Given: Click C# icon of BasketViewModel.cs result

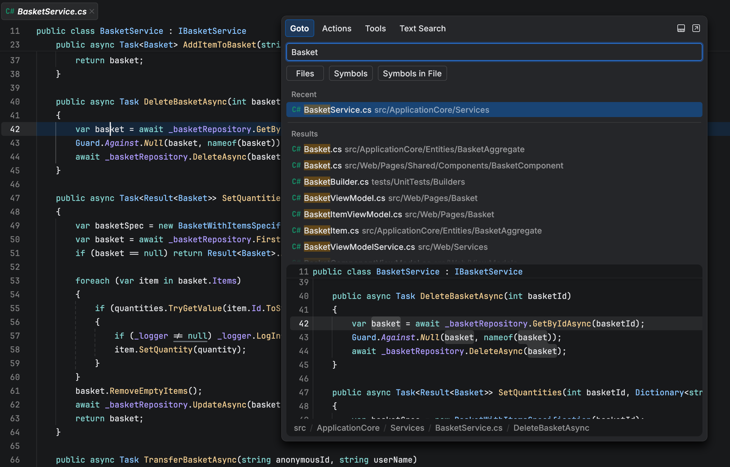Looking at the screenshot, I should [x=296, y=198].
